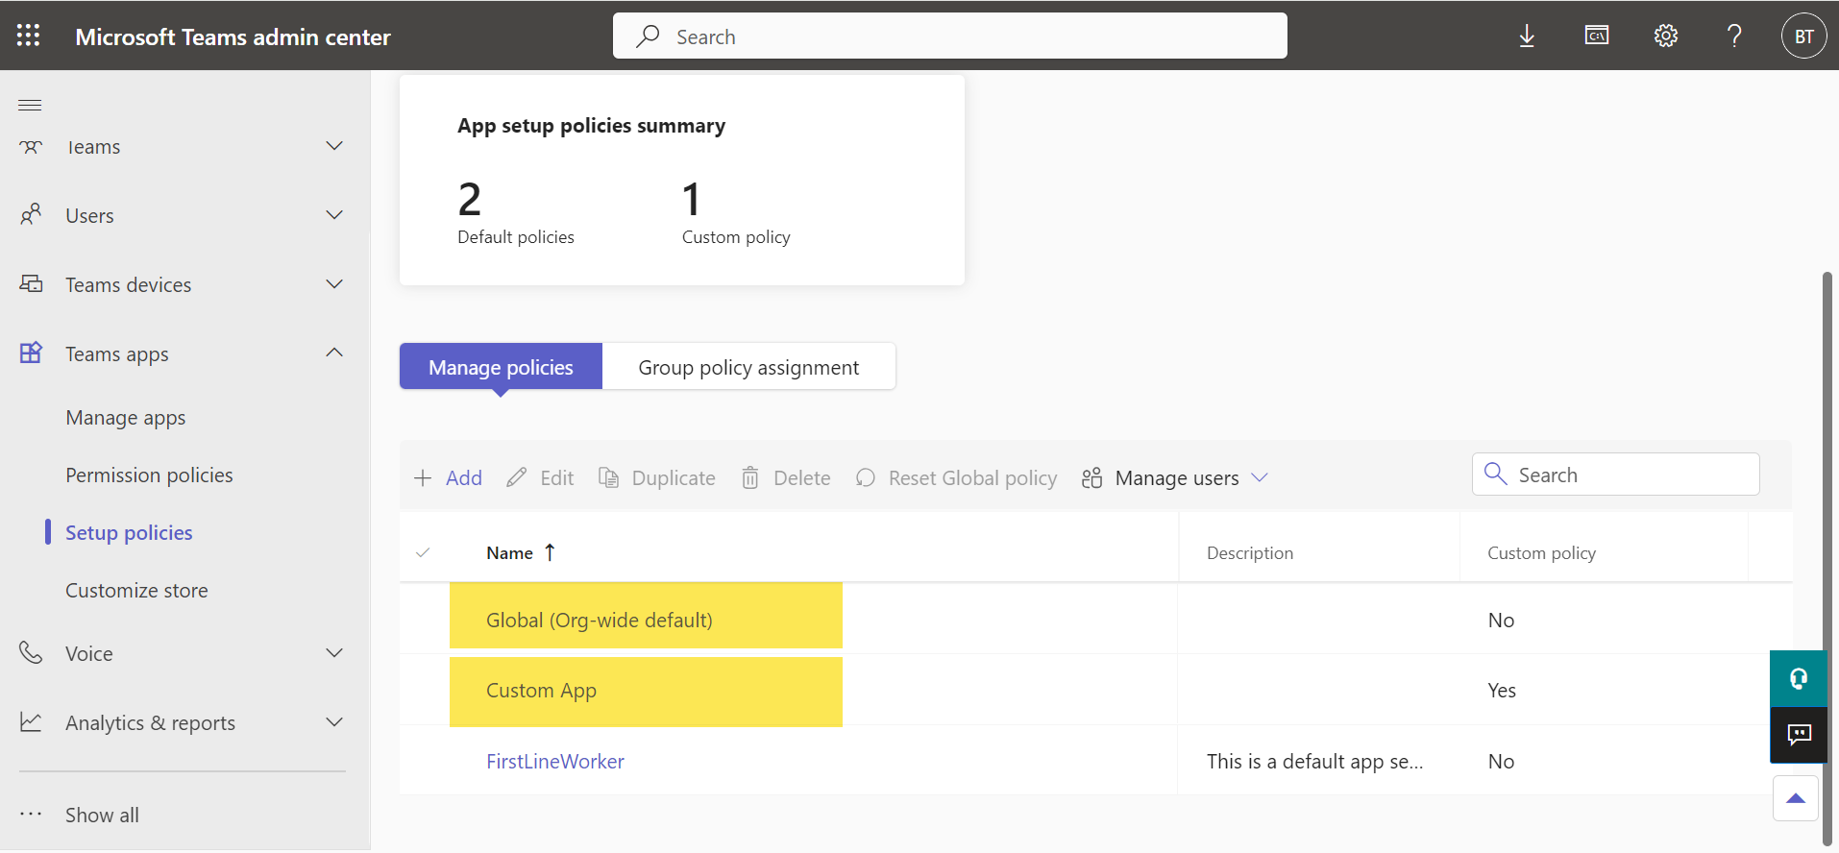Click the Name column sort arrow
Image resolution: width=1839 pixels, height=853 pixels.
550,552
